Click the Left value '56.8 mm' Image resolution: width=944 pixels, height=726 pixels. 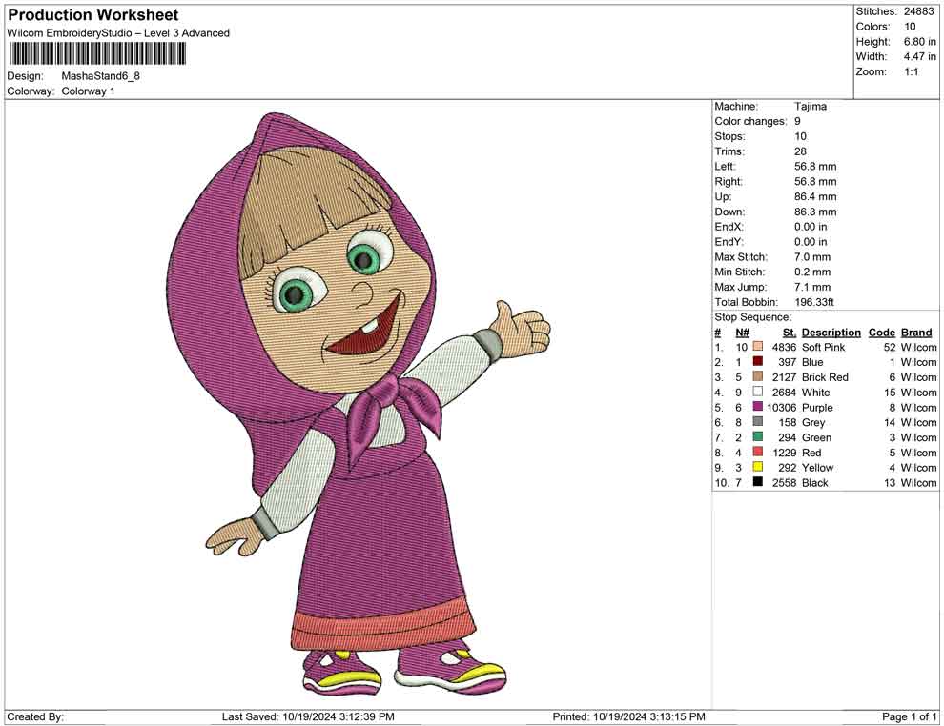click(815, 166)
